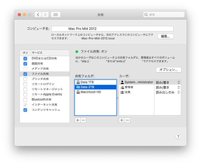Select the 画面共有 service row

[x=45, y=63]
